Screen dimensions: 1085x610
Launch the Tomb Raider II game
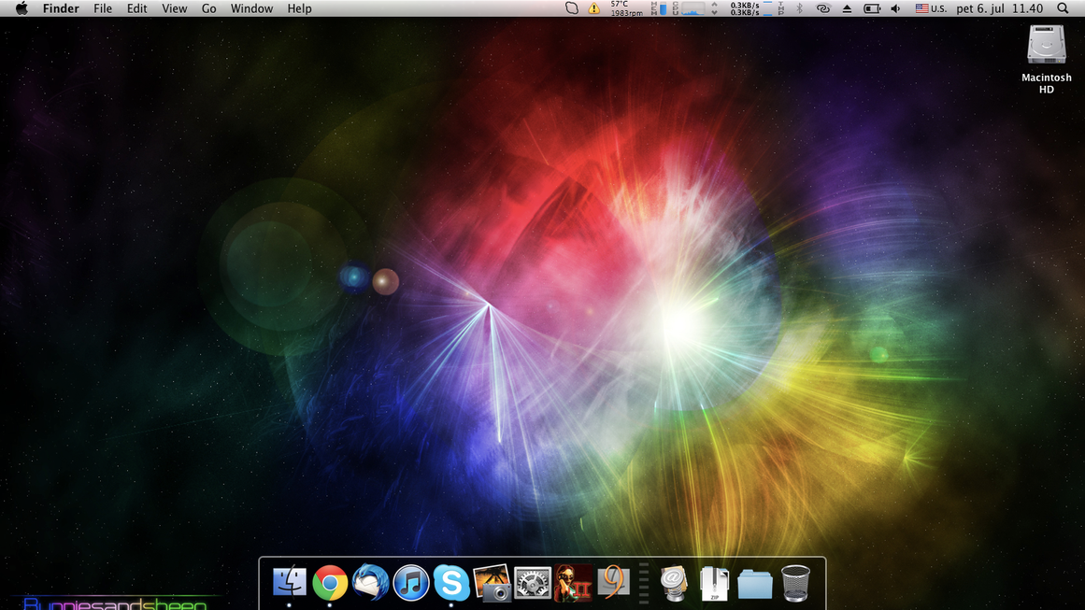click(572, 582)
